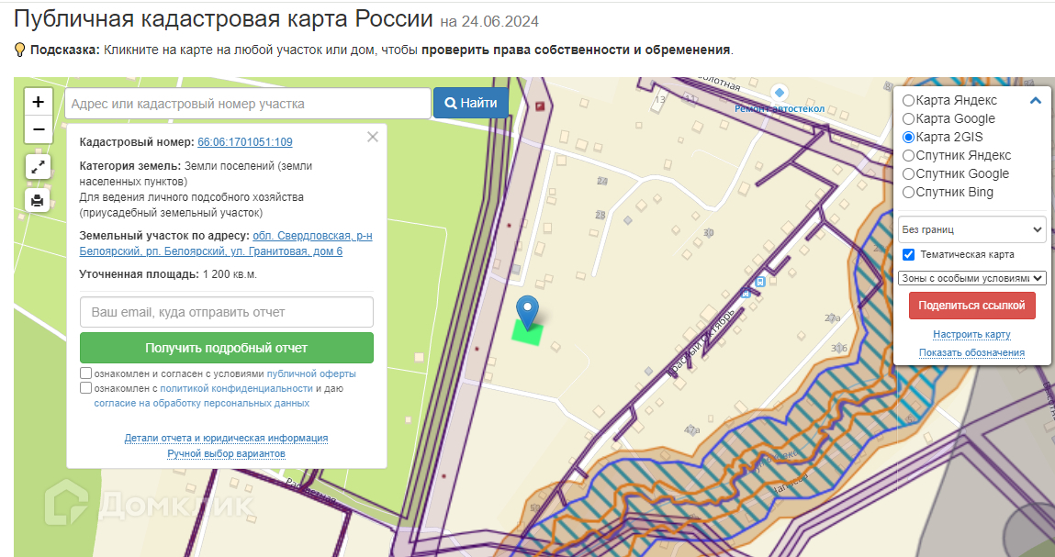Select Спутник Яндекс radio option
The width and height of the screenshot is (1055, 557).
pyautogui.click(x=908, y=155)
